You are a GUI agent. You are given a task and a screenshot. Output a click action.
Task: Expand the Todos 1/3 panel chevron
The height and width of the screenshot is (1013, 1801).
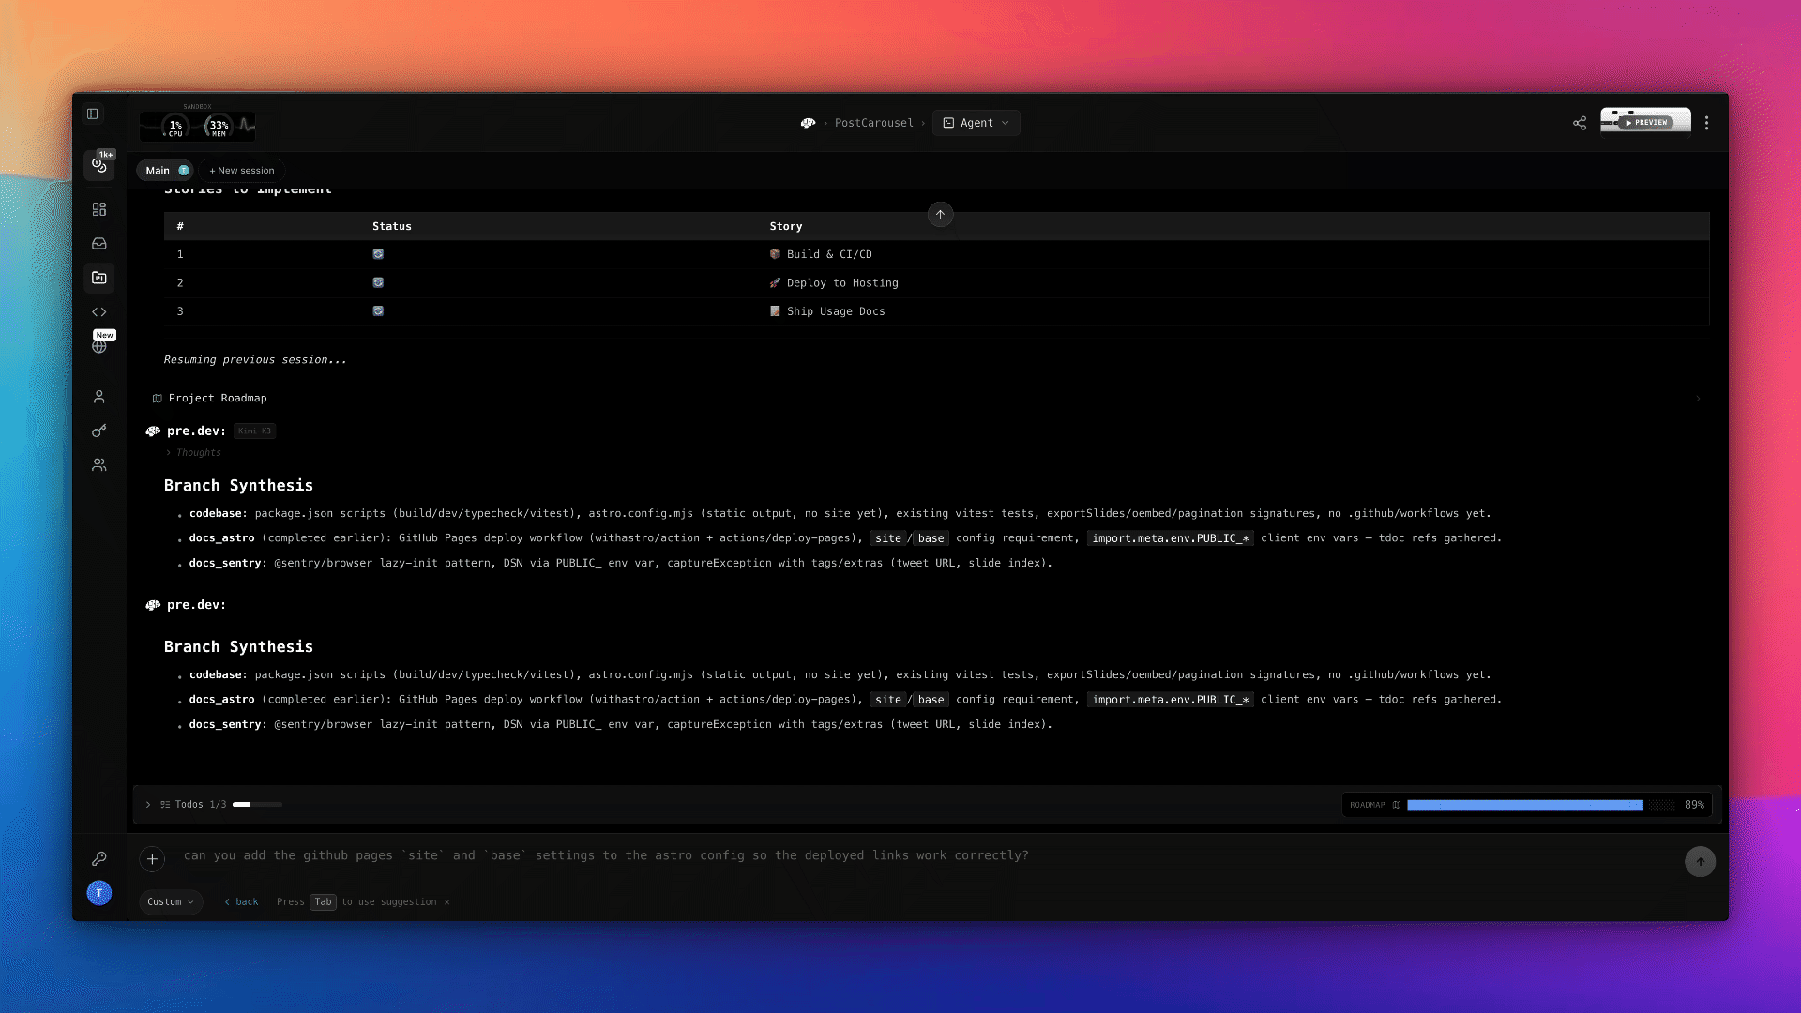pyautogui.click(x=147, y=805)
